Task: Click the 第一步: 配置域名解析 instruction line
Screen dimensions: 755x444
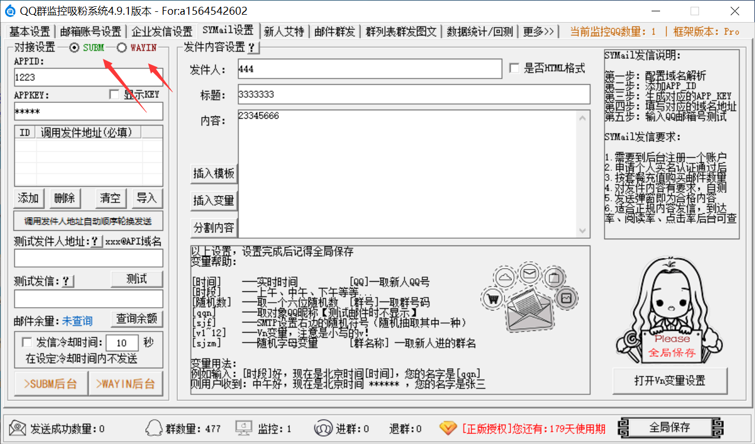Action: coord(655,76)
